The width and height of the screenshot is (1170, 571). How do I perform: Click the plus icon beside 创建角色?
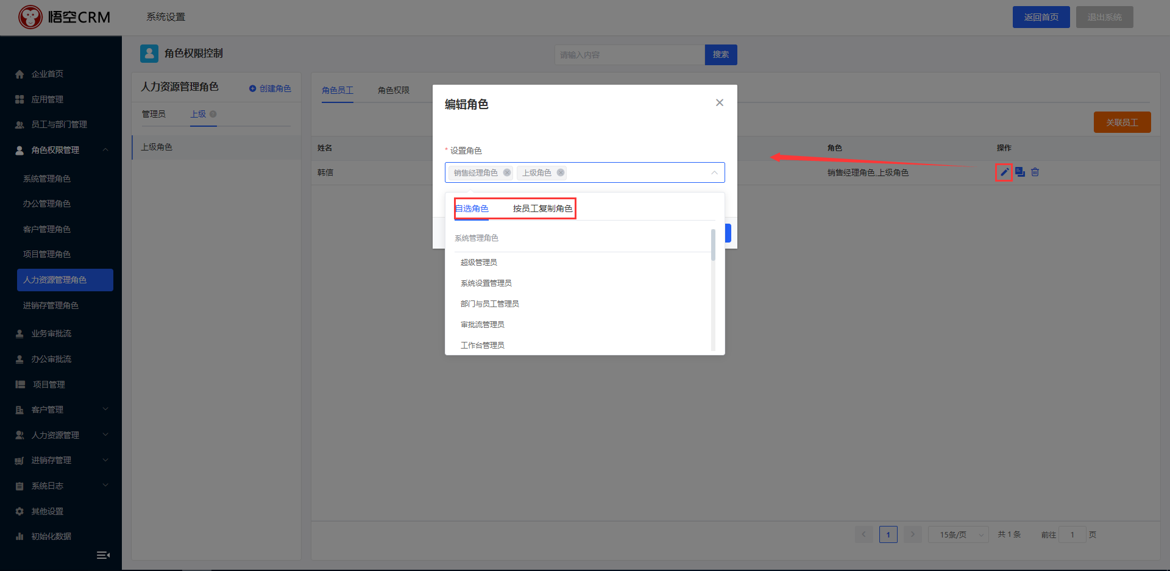[x=252, y=89]
